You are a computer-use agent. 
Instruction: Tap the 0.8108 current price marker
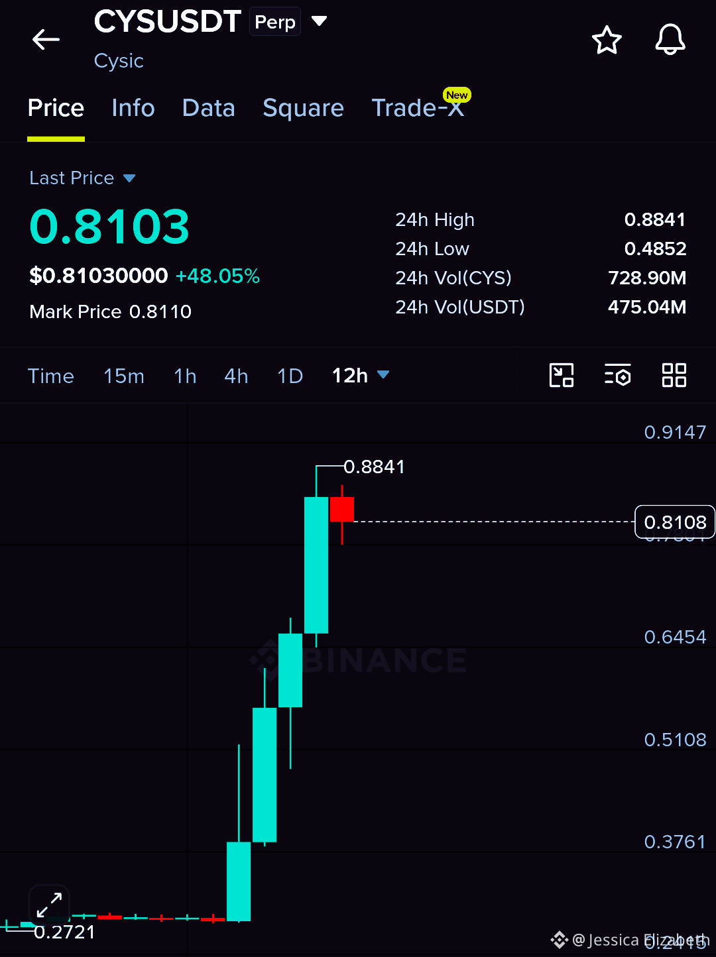click(x=675, y=522)
